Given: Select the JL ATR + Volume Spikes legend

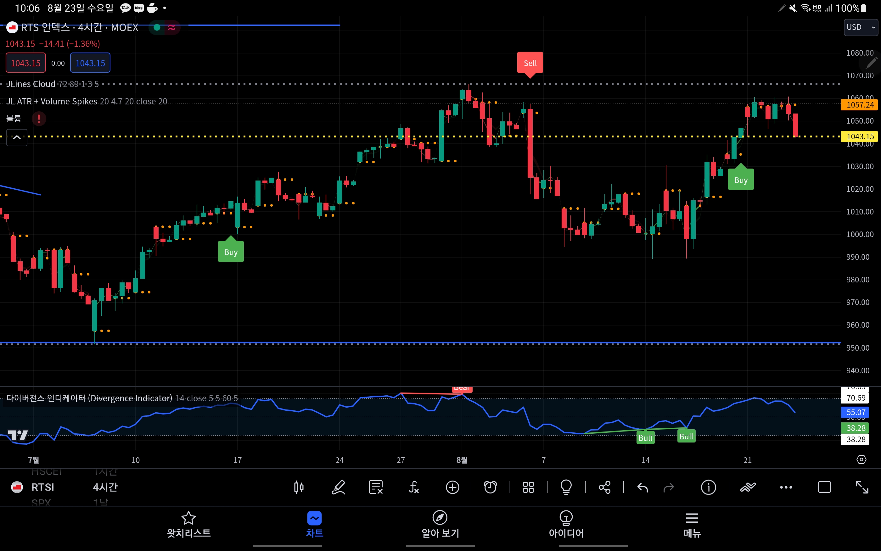Looking at the screenshot, I should coord(87,101).
